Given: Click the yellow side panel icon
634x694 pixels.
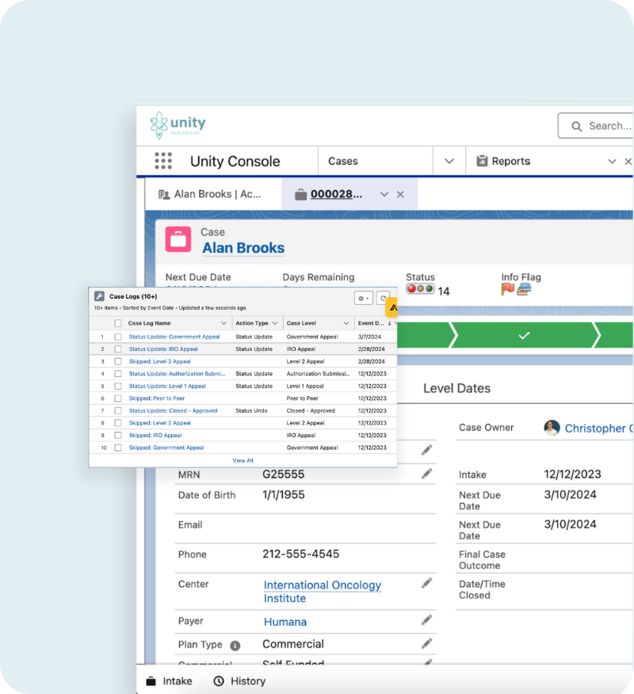Looking at the screenshot, I should pyautogui.click(x=392, y=307).
